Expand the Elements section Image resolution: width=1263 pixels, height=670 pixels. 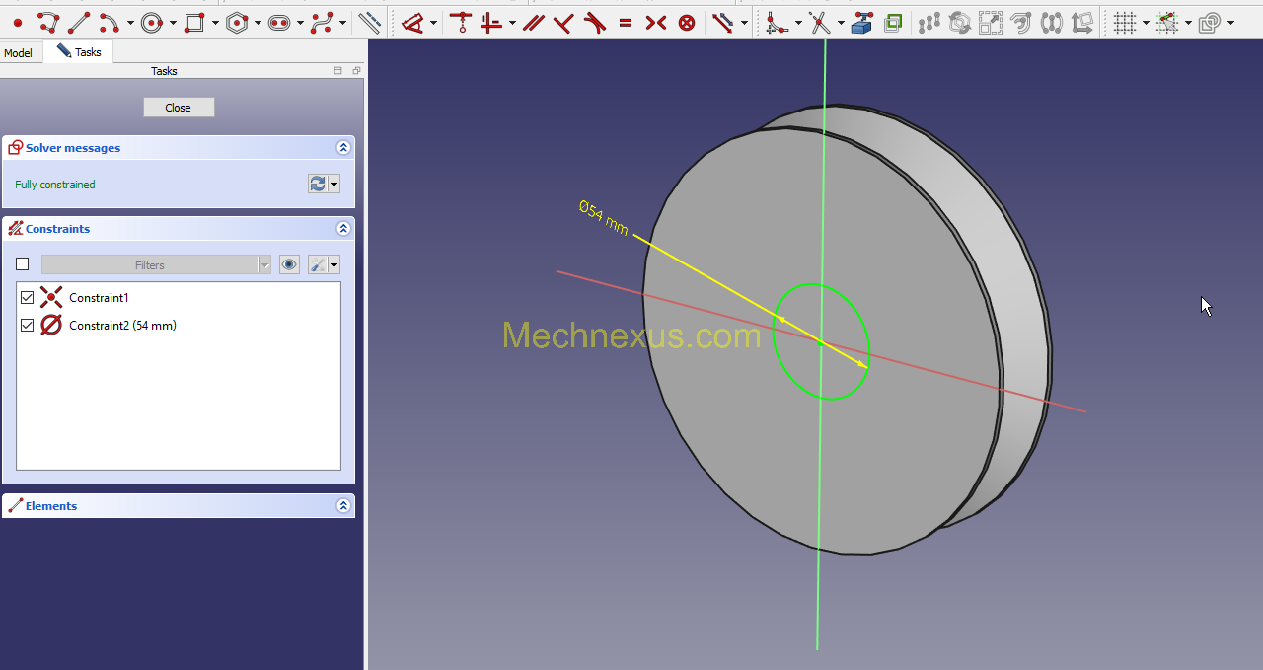click(343, 506)
